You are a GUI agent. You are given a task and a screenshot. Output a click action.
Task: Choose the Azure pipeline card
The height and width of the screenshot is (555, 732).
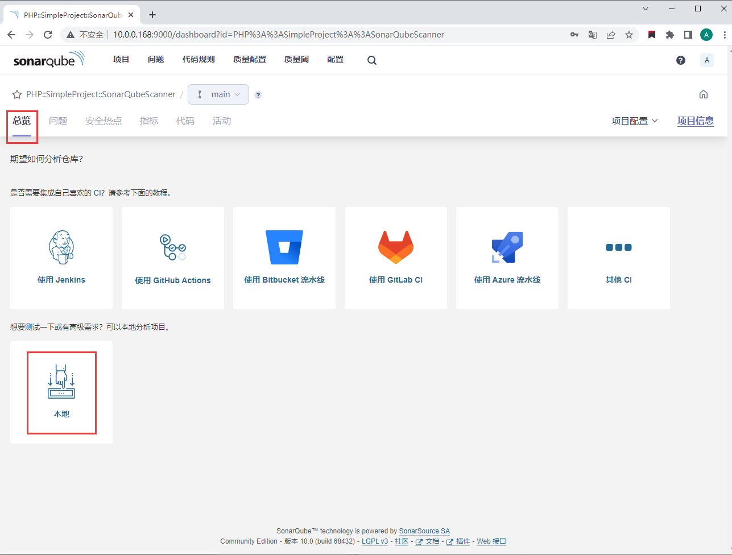click(507, 258)
